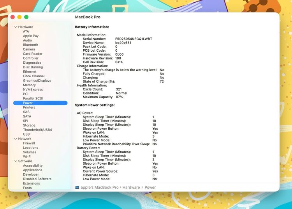Select Disc Burning in the sidebar

[33, 67]
